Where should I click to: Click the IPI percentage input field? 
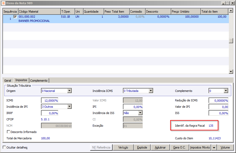click(133, 107)
